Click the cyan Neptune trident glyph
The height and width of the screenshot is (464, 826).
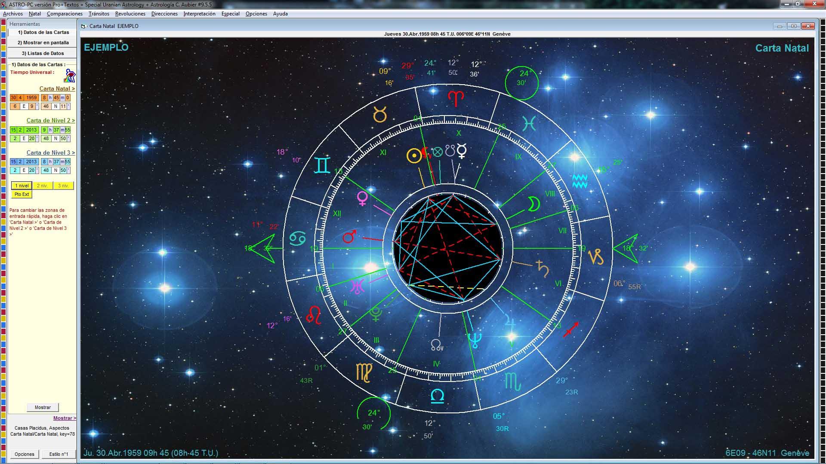click(475, 340)
